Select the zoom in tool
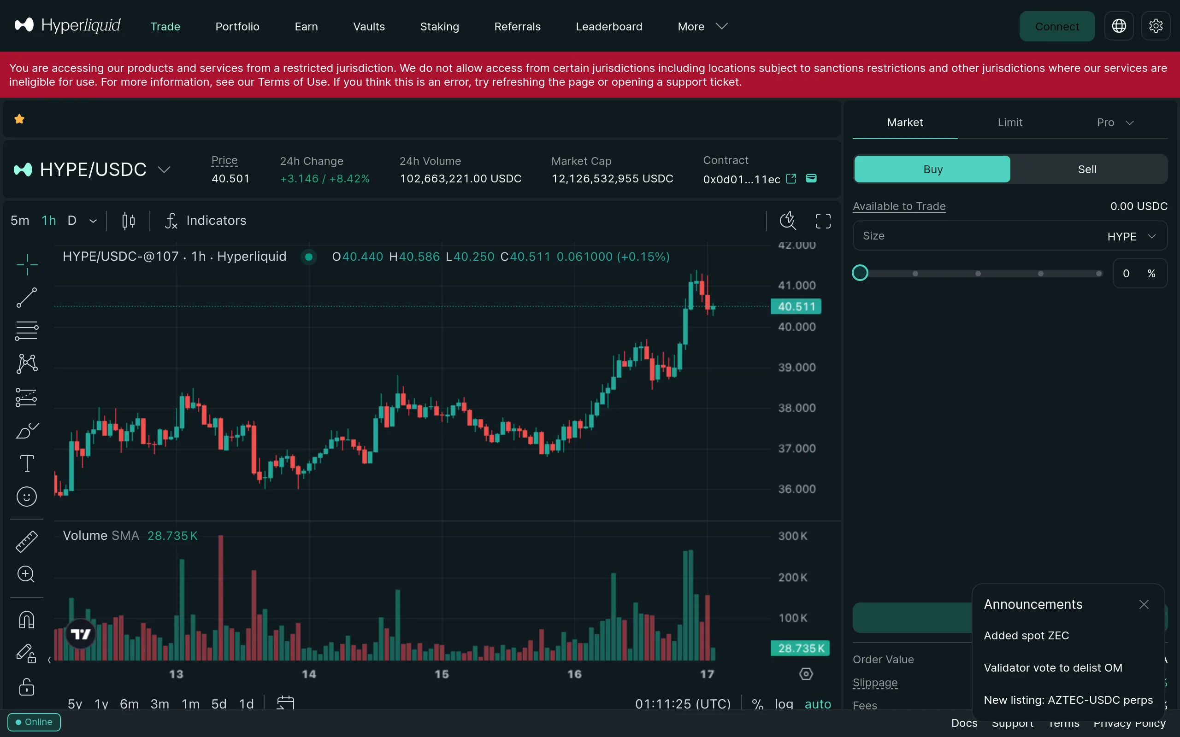This screenshot has height=737, width=1180. 26,574
